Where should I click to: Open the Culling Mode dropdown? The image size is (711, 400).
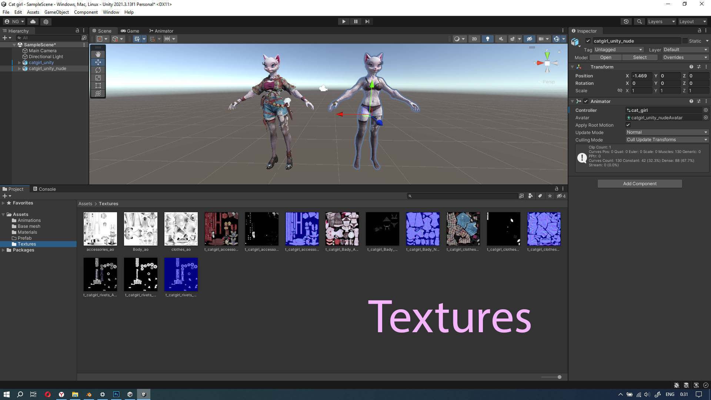[x=667, y=140]
